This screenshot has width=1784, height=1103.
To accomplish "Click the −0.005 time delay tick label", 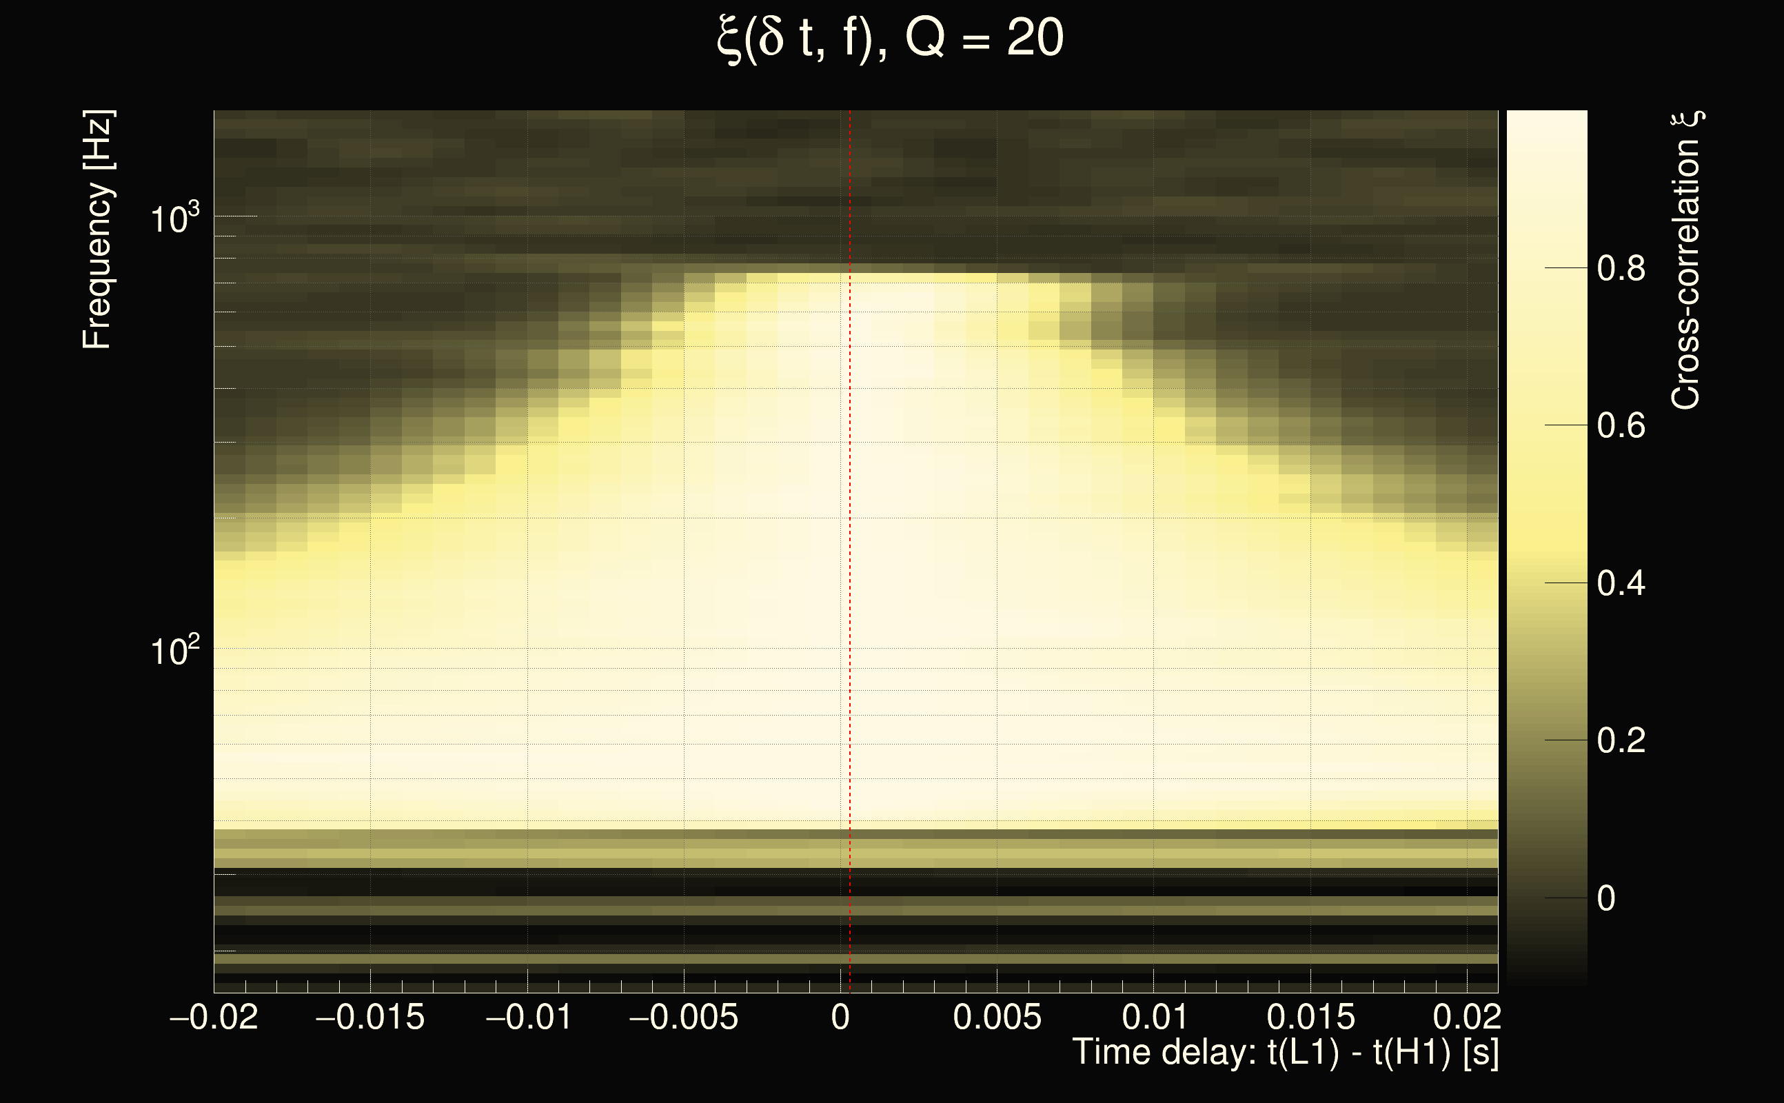I will point(683,1017).
